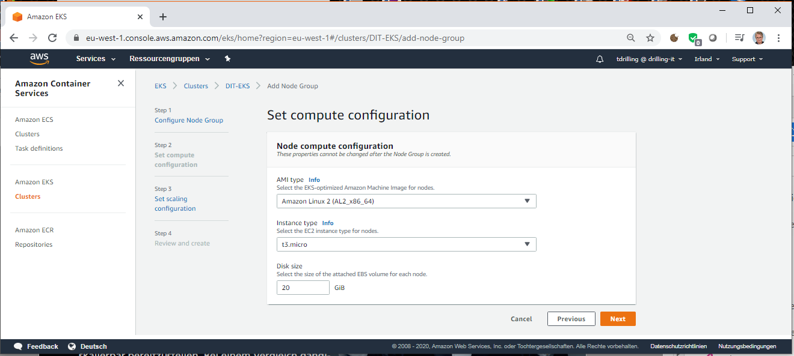Click the orange Next button

[618, 319]
